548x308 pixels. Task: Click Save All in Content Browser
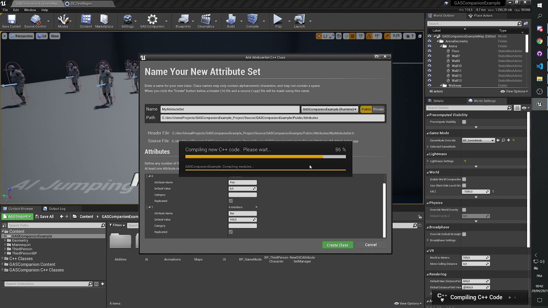45,216
